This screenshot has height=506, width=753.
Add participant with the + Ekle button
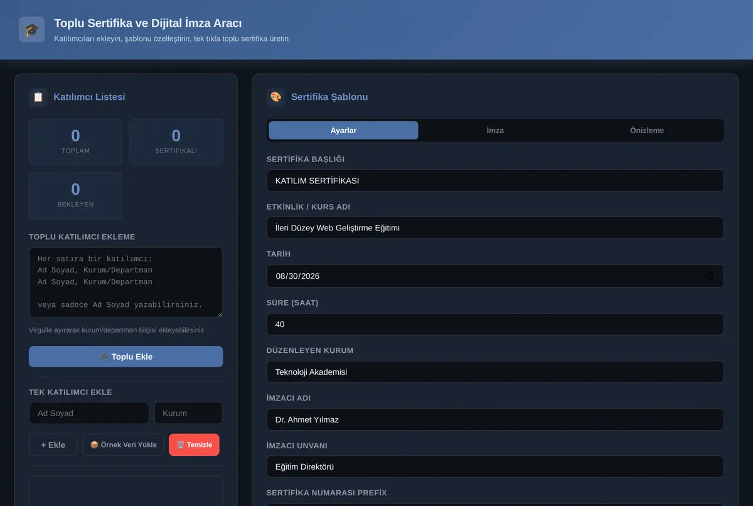pyautogui.click(x=53, y=444)
